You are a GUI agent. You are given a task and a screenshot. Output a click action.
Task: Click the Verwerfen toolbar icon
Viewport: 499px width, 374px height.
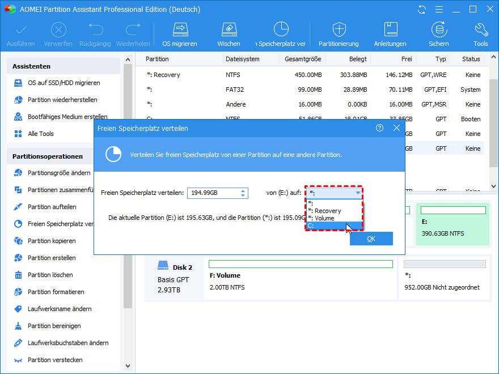[58, 31]
